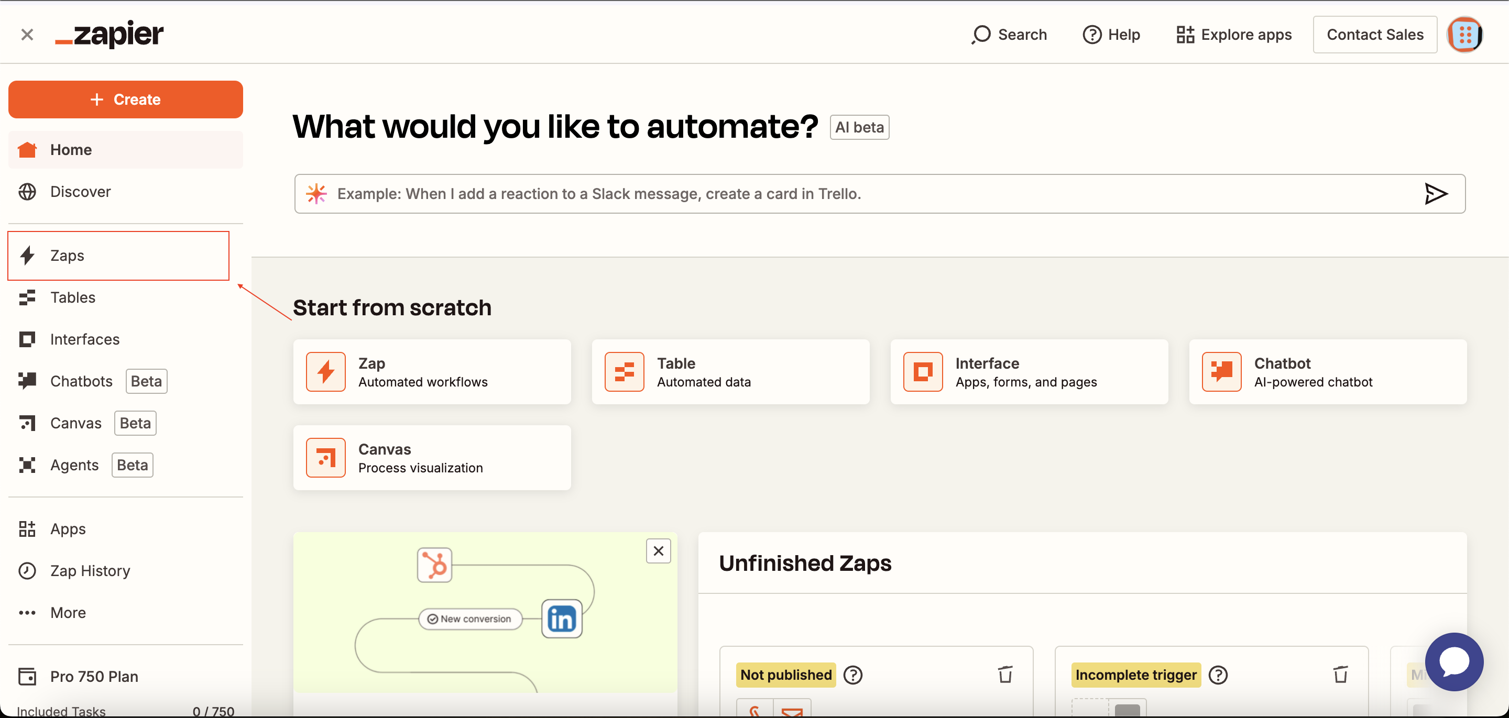Click the Zaps lightning bolt icon in the sidebar
Viewport: 1509px width, 718px height.
click(27, 256)
